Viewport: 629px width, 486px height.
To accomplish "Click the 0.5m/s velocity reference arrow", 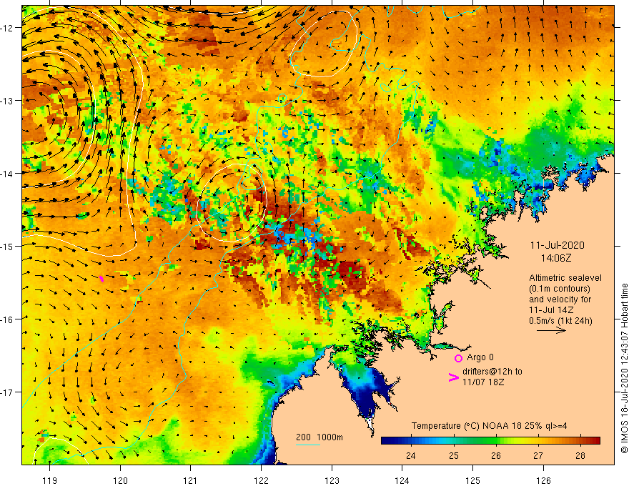I will 551,330.
